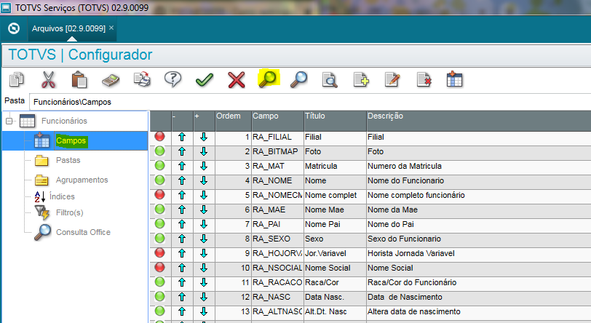Image resolution: width=591 pixels, height=323 pixels.
Task: Click the edit document pencil icon
Action: point(392,79)
